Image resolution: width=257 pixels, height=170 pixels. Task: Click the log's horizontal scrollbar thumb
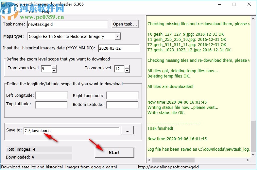click(173, 160)
